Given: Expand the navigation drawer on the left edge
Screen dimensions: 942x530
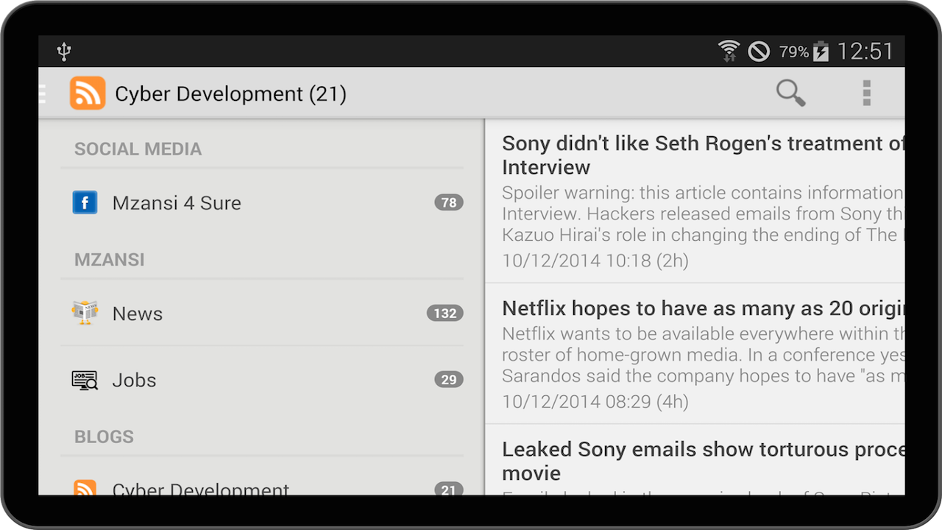Looking at the screenshot, I should 41,93.
